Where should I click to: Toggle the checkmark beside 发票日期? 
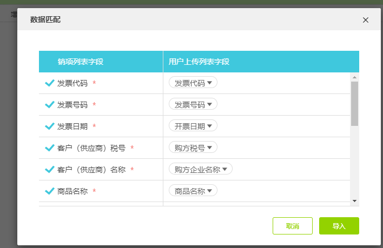[x=50, y=126]
